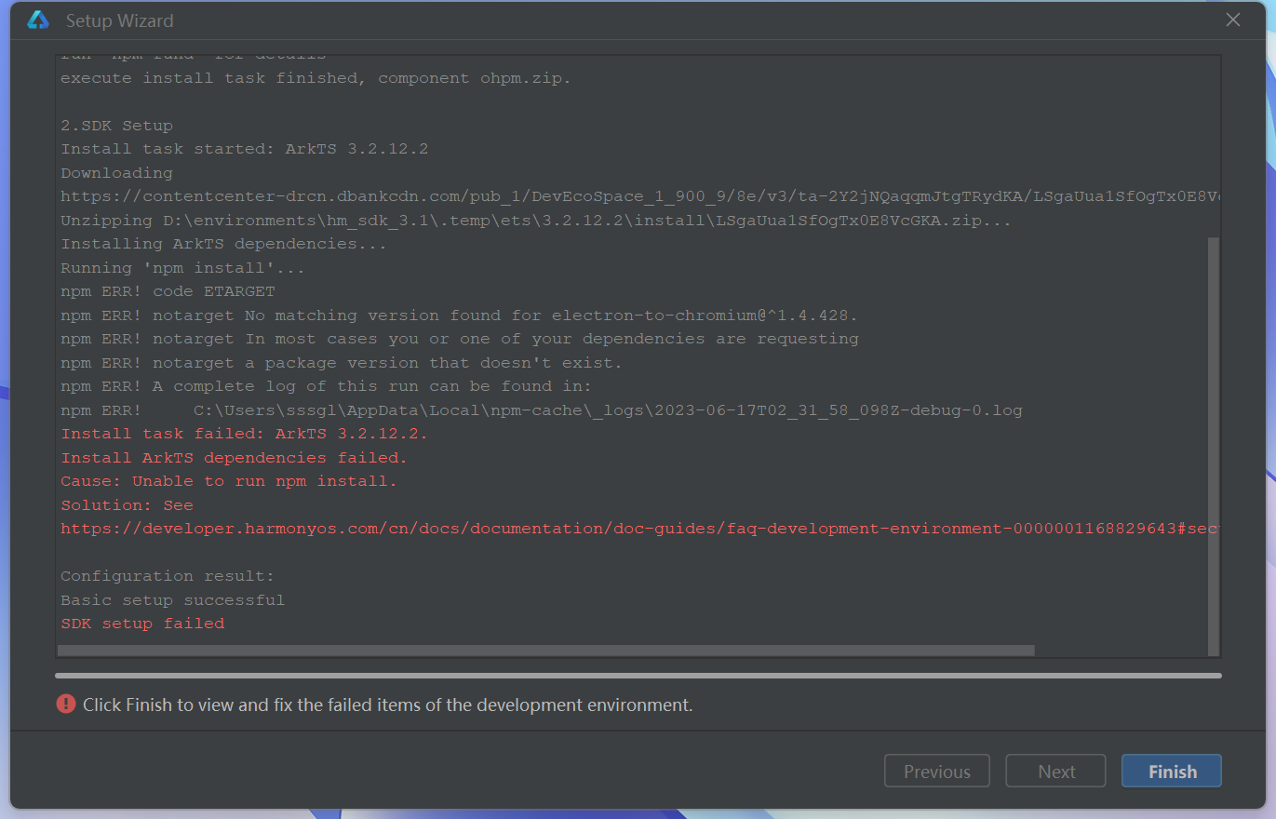Click the 'Solution: See' line
The width and height of the screenshot is (1276, 819).
coord(128,505)
